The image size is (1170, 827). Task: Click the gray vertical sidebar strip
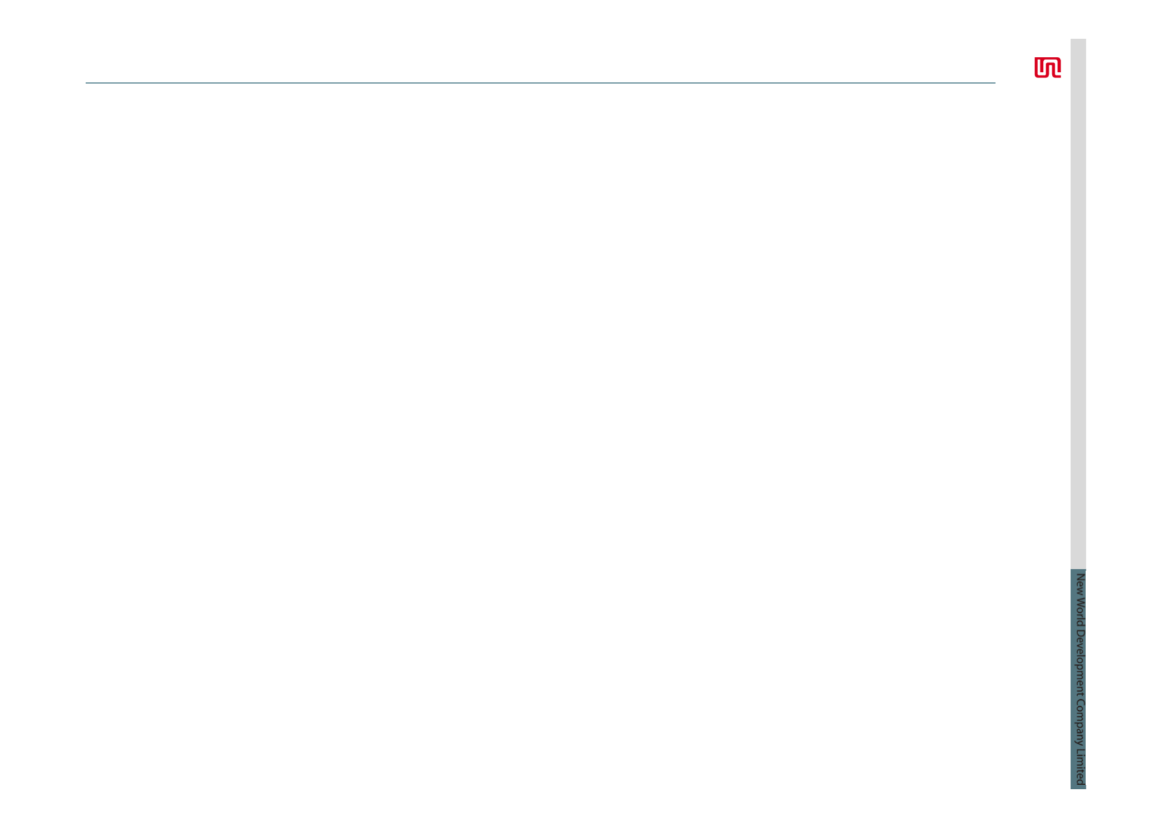coord(1078,304)
